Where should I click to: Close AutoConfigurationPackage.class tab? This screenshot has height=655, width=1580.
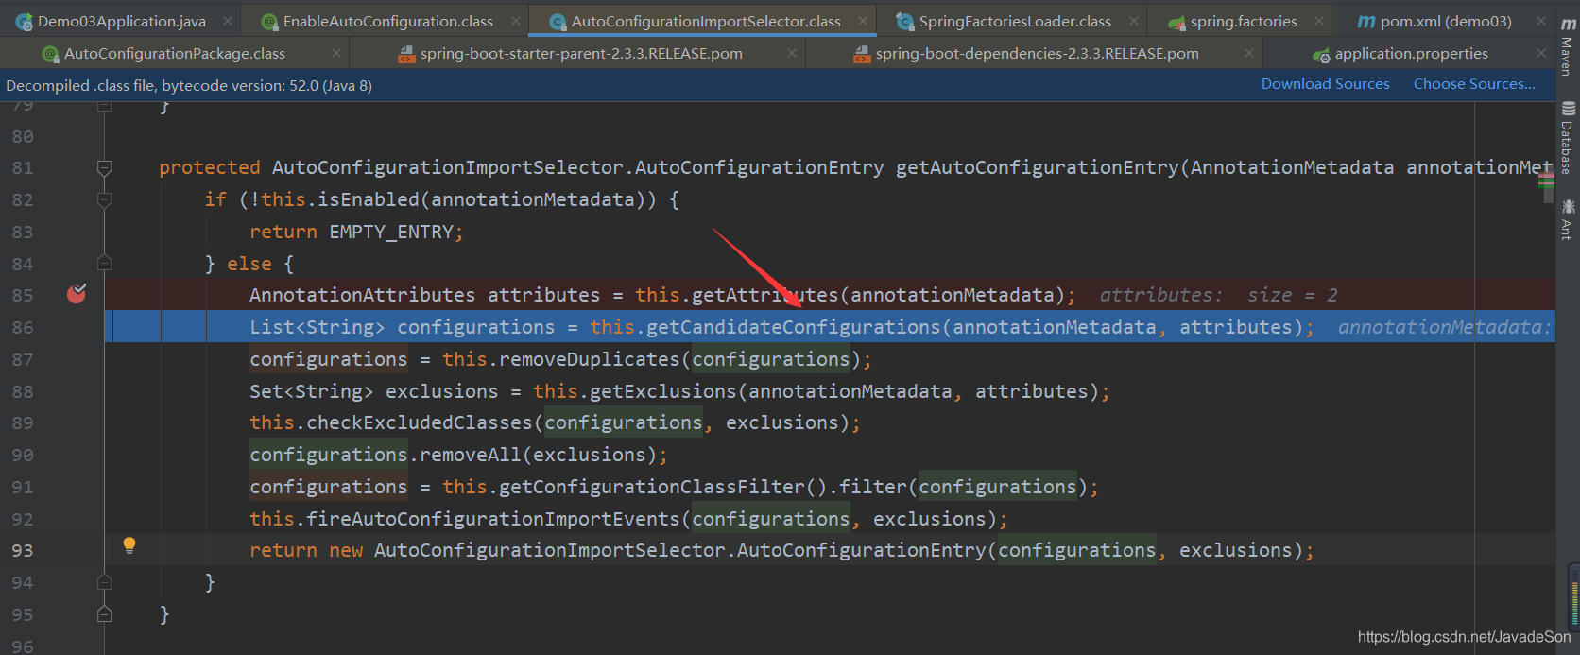[336, 54]
